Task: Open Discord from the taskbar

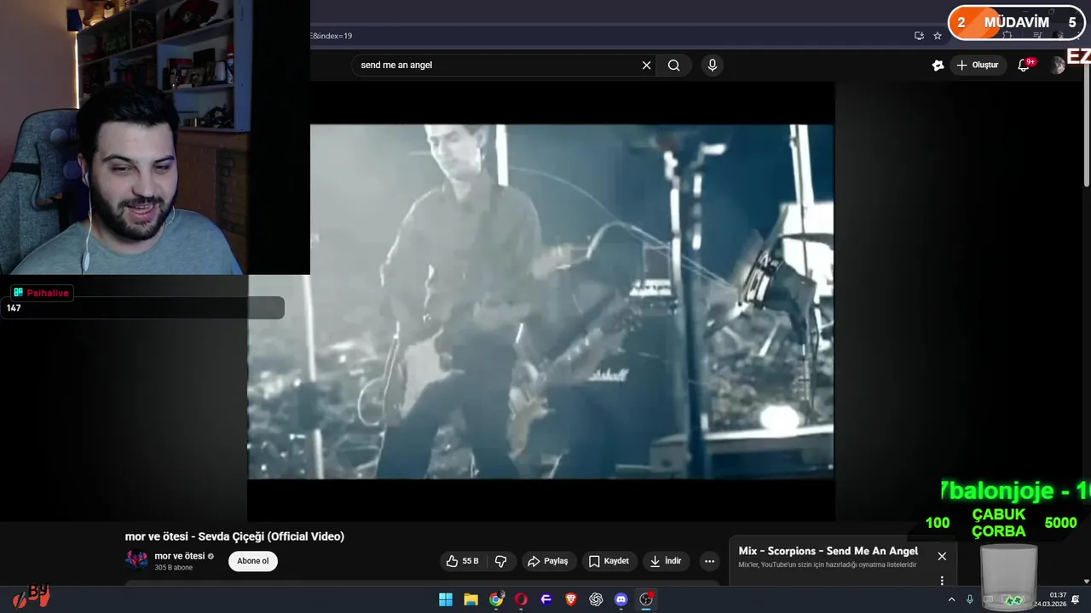Action: click(x=621, y=599)
